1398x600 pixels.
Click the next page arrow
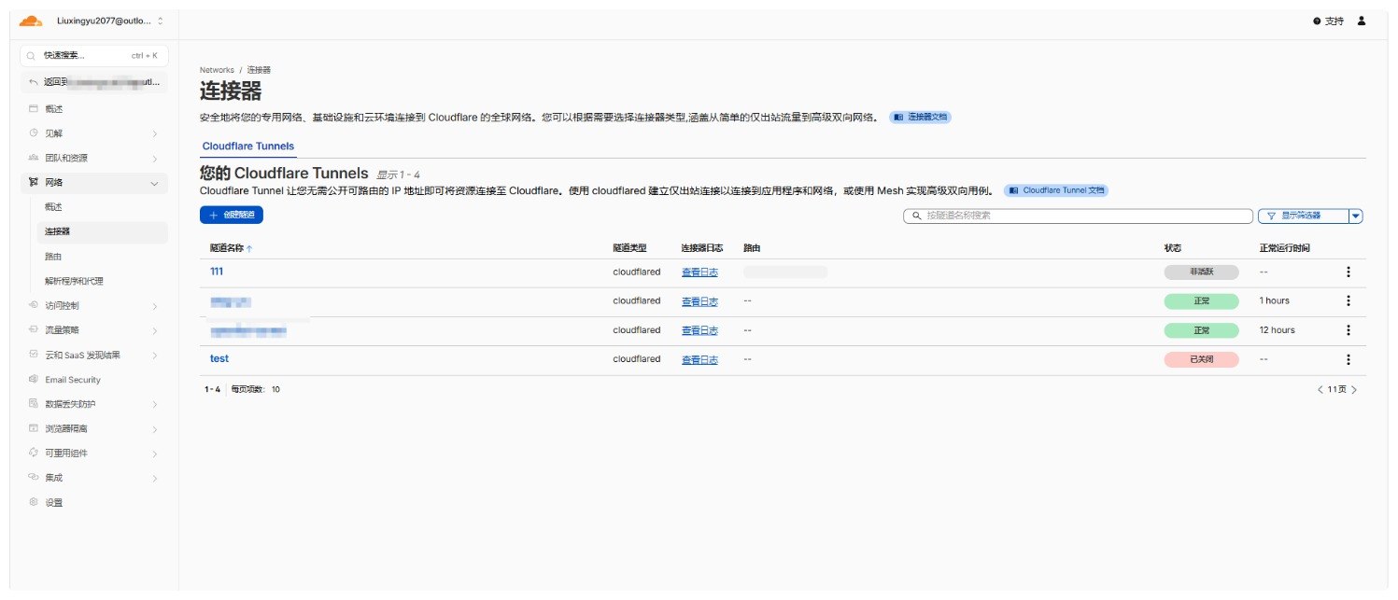point(1354,389)
